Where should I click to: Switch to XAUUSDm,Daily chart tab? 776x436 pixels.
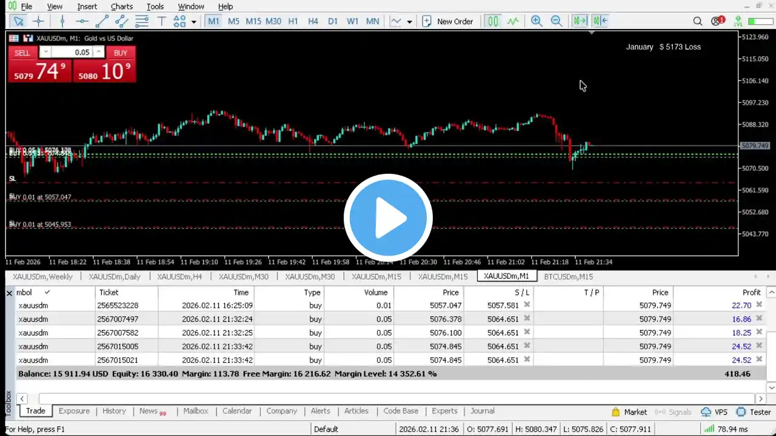(115, 277)
